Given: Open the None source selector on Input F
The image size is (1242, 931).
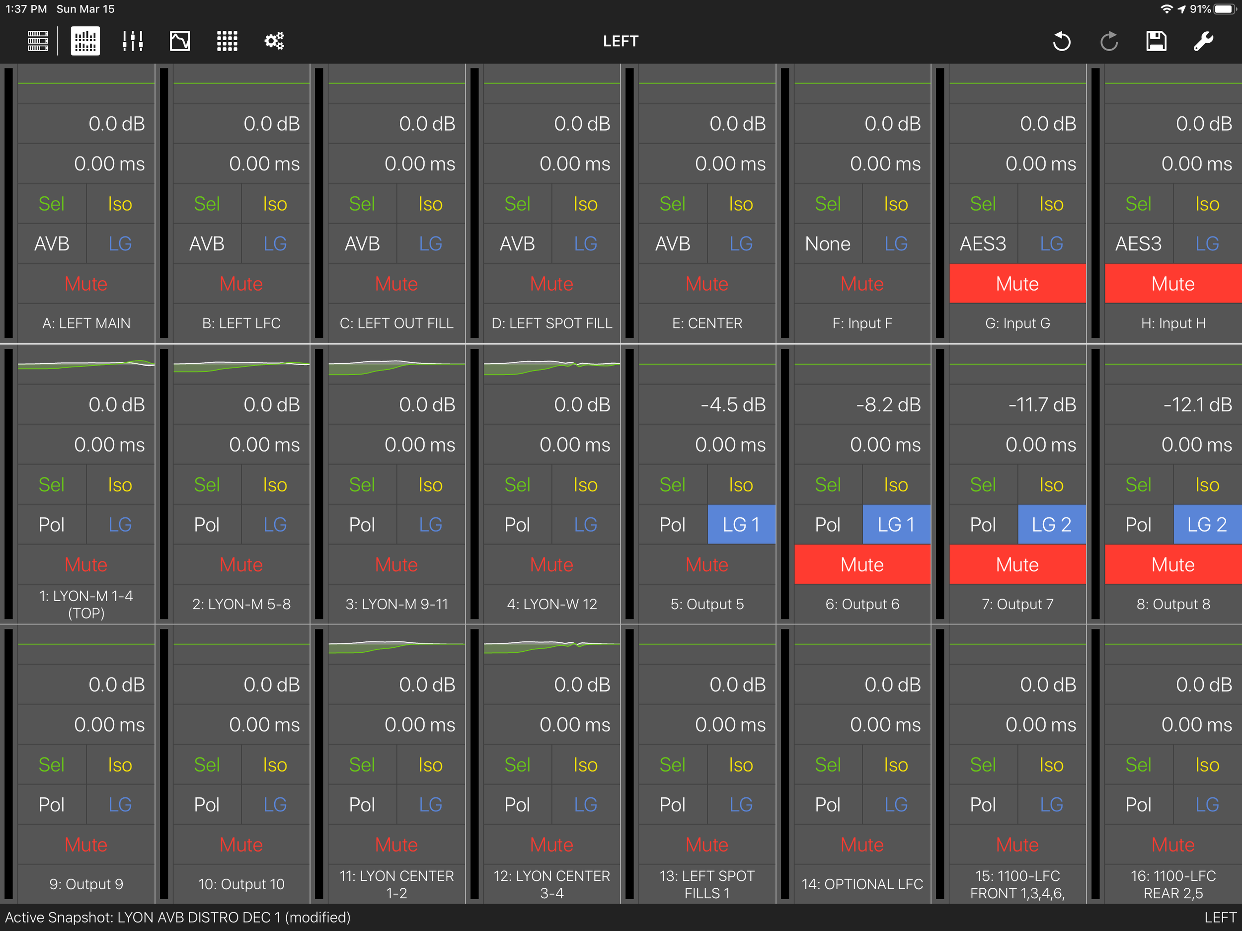Looking at the screenshot, I should [828, 244].
